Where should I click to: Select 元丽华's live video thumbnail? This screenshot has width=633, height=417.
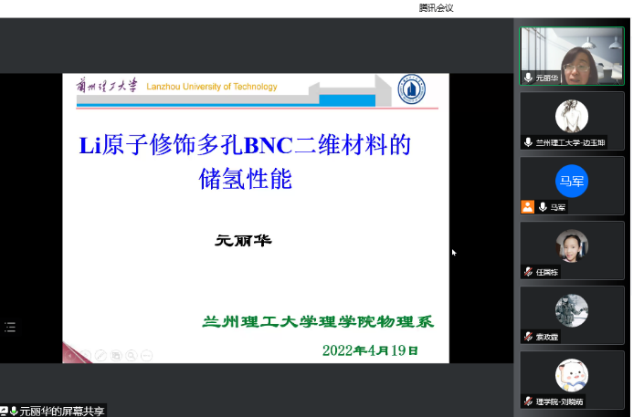(573, 53)
